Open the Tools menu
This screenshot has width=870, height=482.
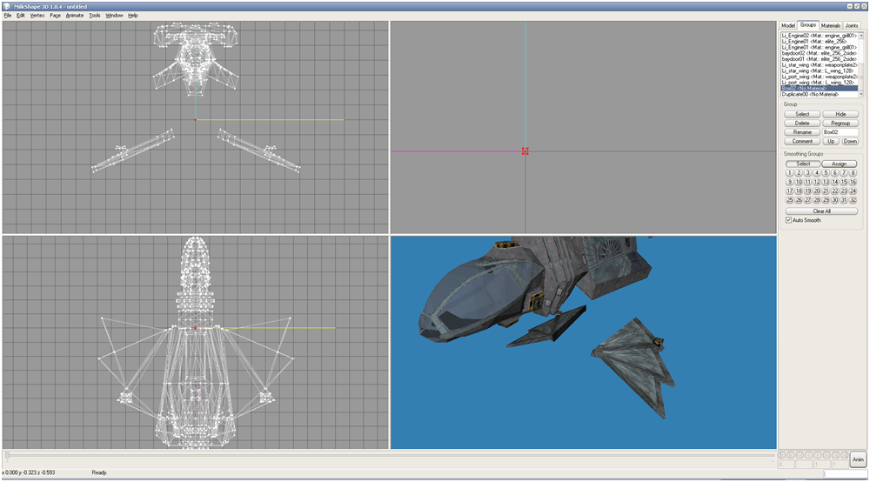click(x=95, y=16)
